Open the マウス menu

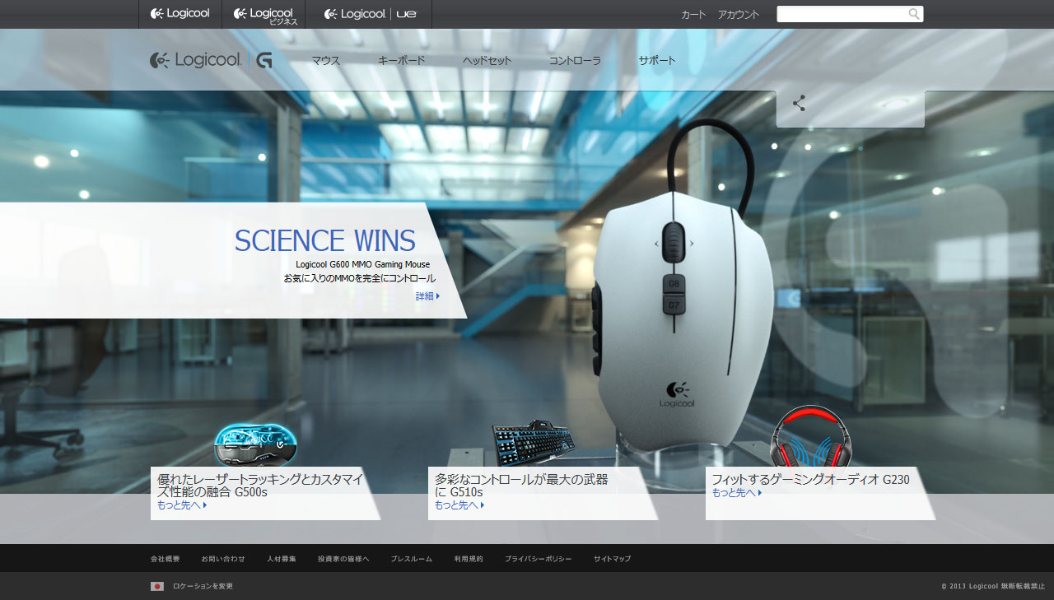pyautogui.click(x=326, y=61)
